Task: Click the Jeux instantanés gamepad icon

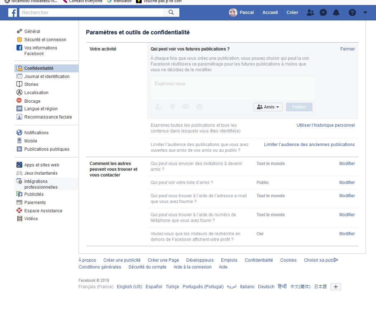Action: 19,173
